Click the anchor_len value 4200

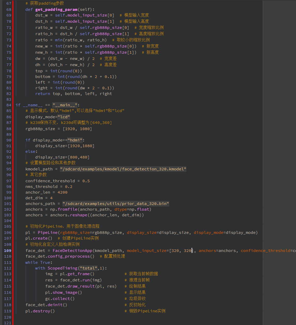point(62,192)
